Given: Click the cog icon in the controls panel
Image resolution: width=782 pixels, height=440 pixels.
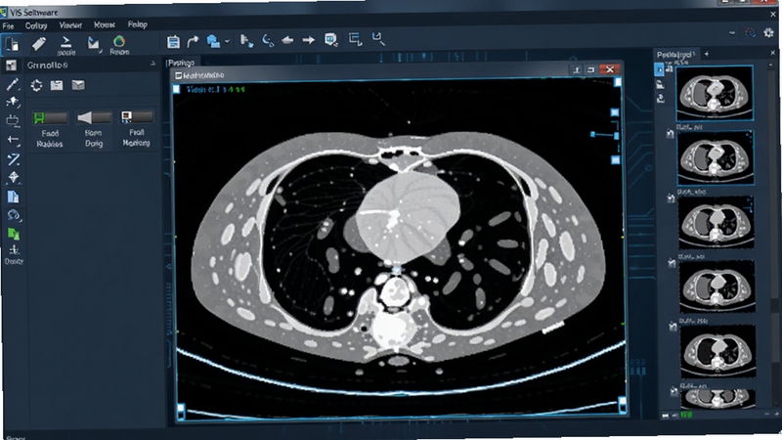Looking at the screenshot, I should tap(36, 85).
